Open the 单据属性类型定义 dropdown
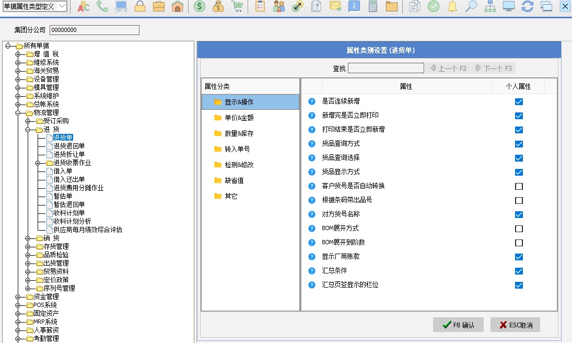Screen dimensions: 572x343 pos(62,6)
